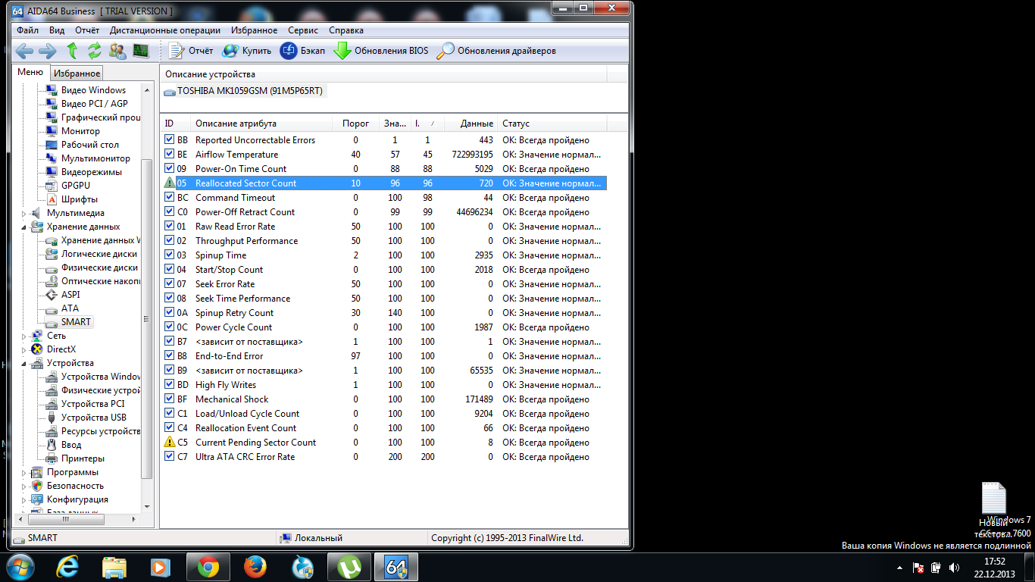The image size is (1035, 582).
Task: Select Ввод in the sidebar tree
Action: tap(71, 445)
